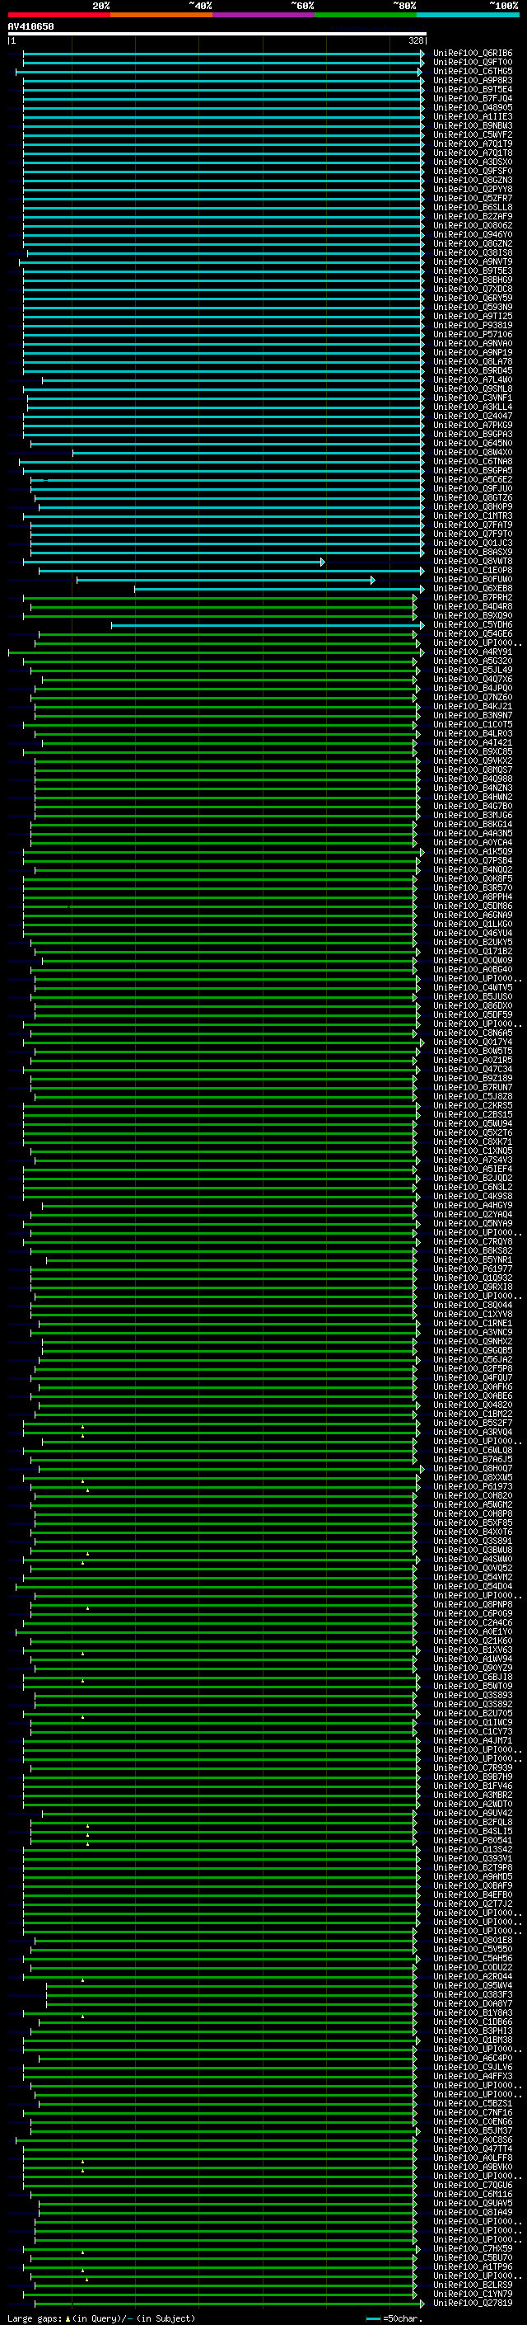Image resolution: width=527 pixels, height=2325 pixels.
Task: Click the UniRef100_A3DSX0 label
Action: point(473,162)
